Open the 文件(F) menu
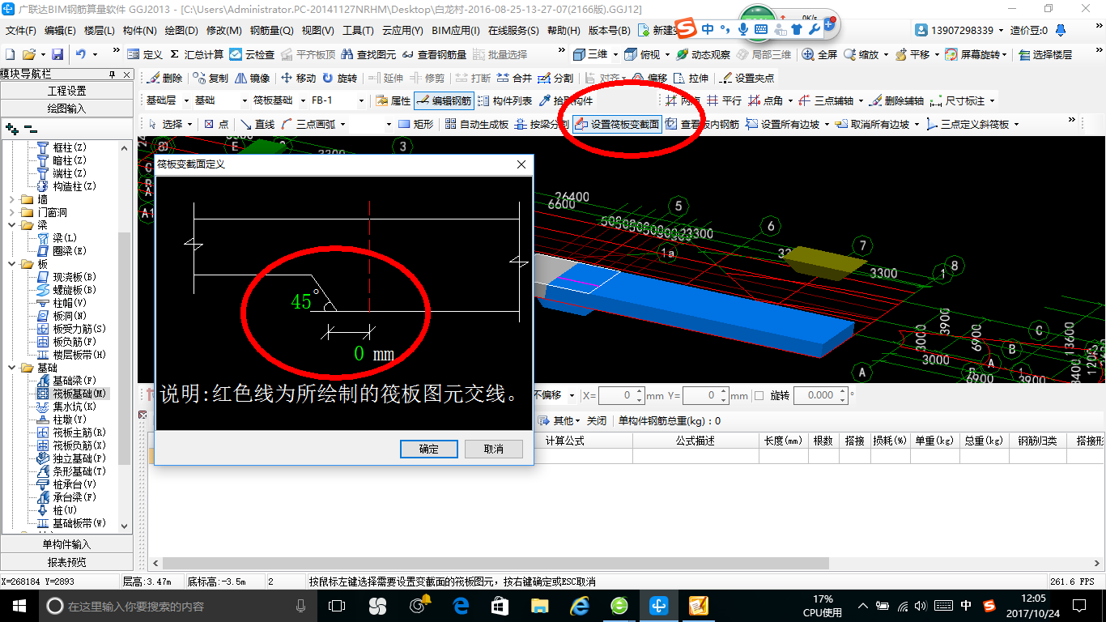Screen dimensions: 1106x622 [21, 31]
